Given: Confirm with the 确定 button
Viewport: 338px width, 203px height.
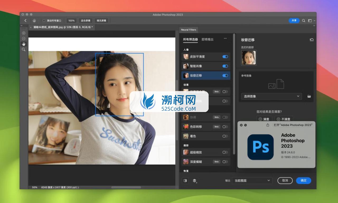Looking at the screenshot, I should (x=304, y=181).
